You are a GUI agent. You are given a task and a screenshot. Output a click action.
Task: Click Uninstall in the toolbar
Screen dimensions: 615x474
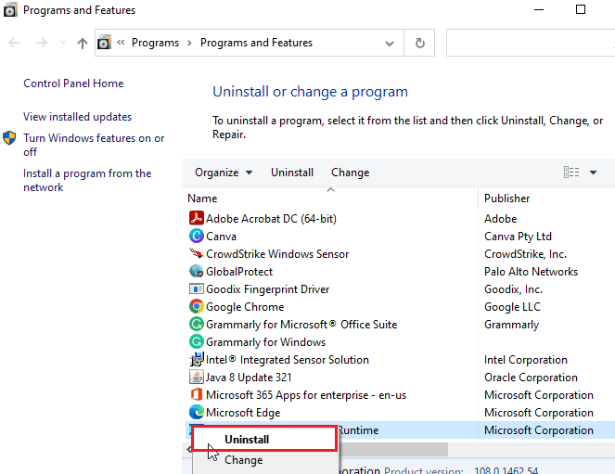pyautogui.click(x=292, y=173)
